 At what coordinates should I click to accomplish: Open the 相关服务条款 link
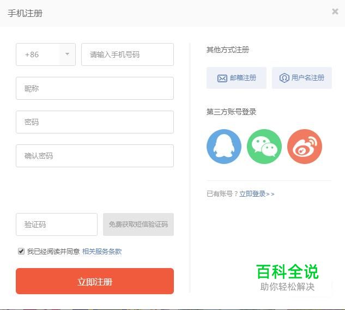tap(102, 252)
